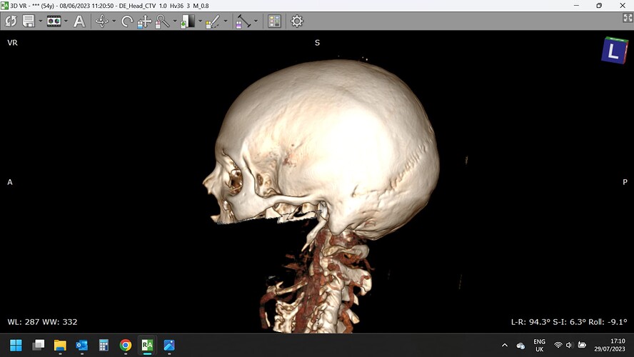Viewport: 634px width, 357px height.
Task: Click the WL: 287 WW: 332 readout
Action: pyautogui.click(x=42, y=322)
